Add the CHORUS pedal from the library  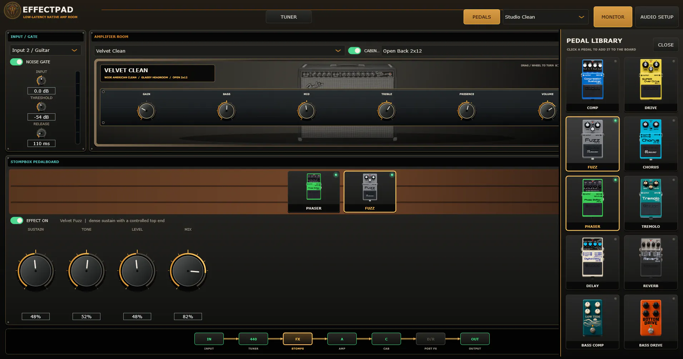(x=650, y=144)
